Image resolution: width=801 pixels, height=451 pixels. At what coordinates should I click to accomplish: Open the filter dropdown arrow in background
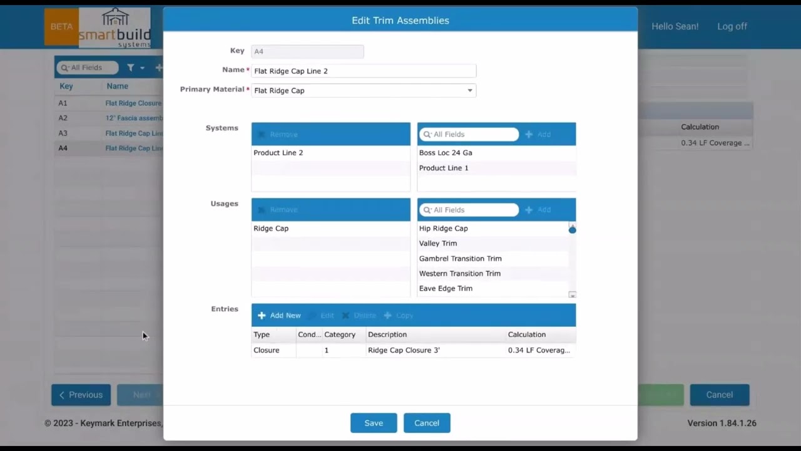[142, 68]
